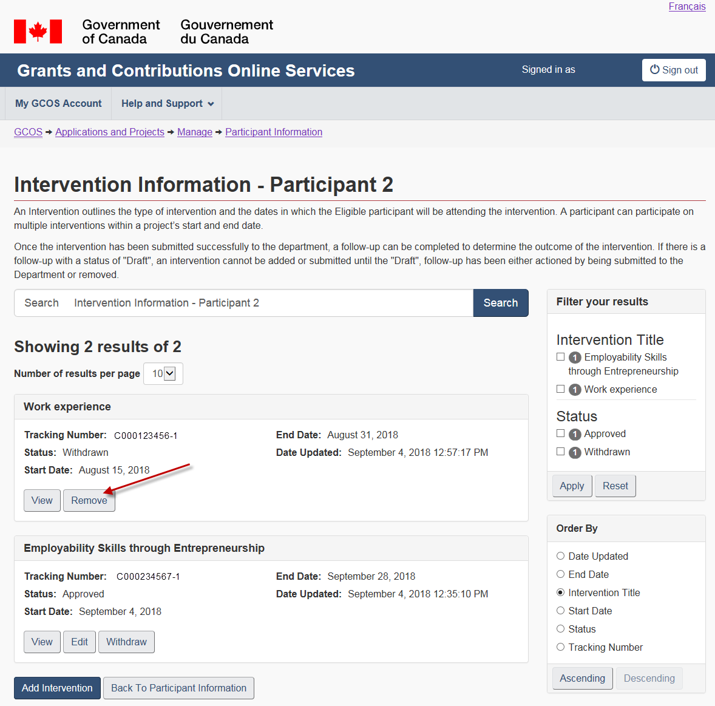The width and height of the screenshot is (715, 706).
Task: Click the Add Intervention button
Action: tap(57, 688)
